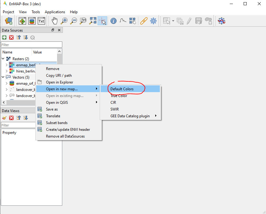Click the add feature toolbar icon
The image size is (266, 214).
(208, 21)
